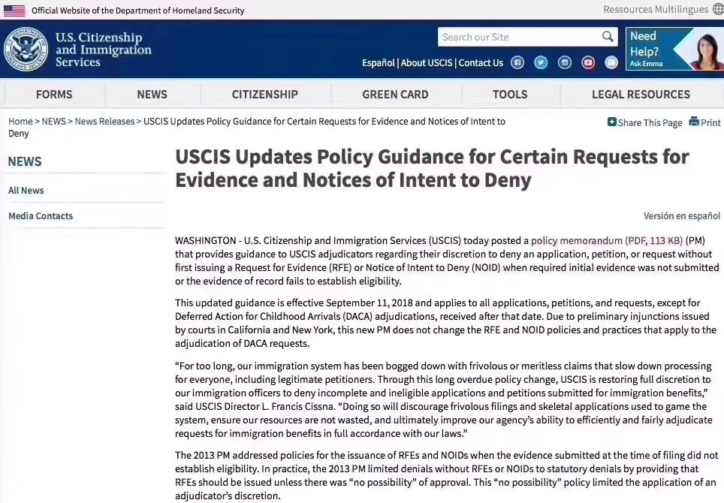Viewport: 724px width, 503px height.
Task: Go to News Releases breadcrumb link
Action: [104, 122]
